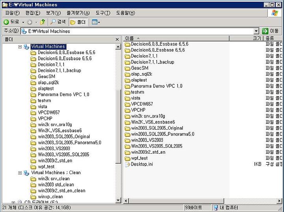Open the Search (검색) tool
284x212 pixels.
(x=58, y=22)
